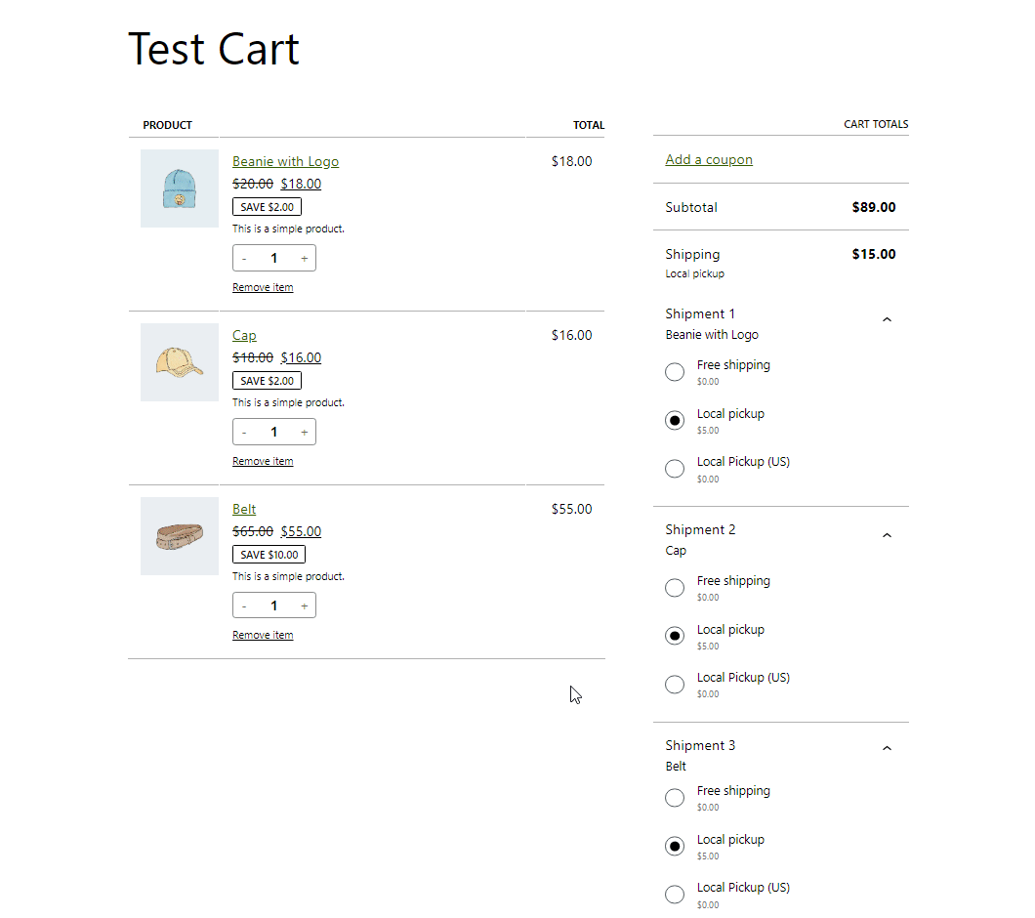Choose Local Pickup (US) for Shipment 3
1035x918 pixels.
(674, 894)
